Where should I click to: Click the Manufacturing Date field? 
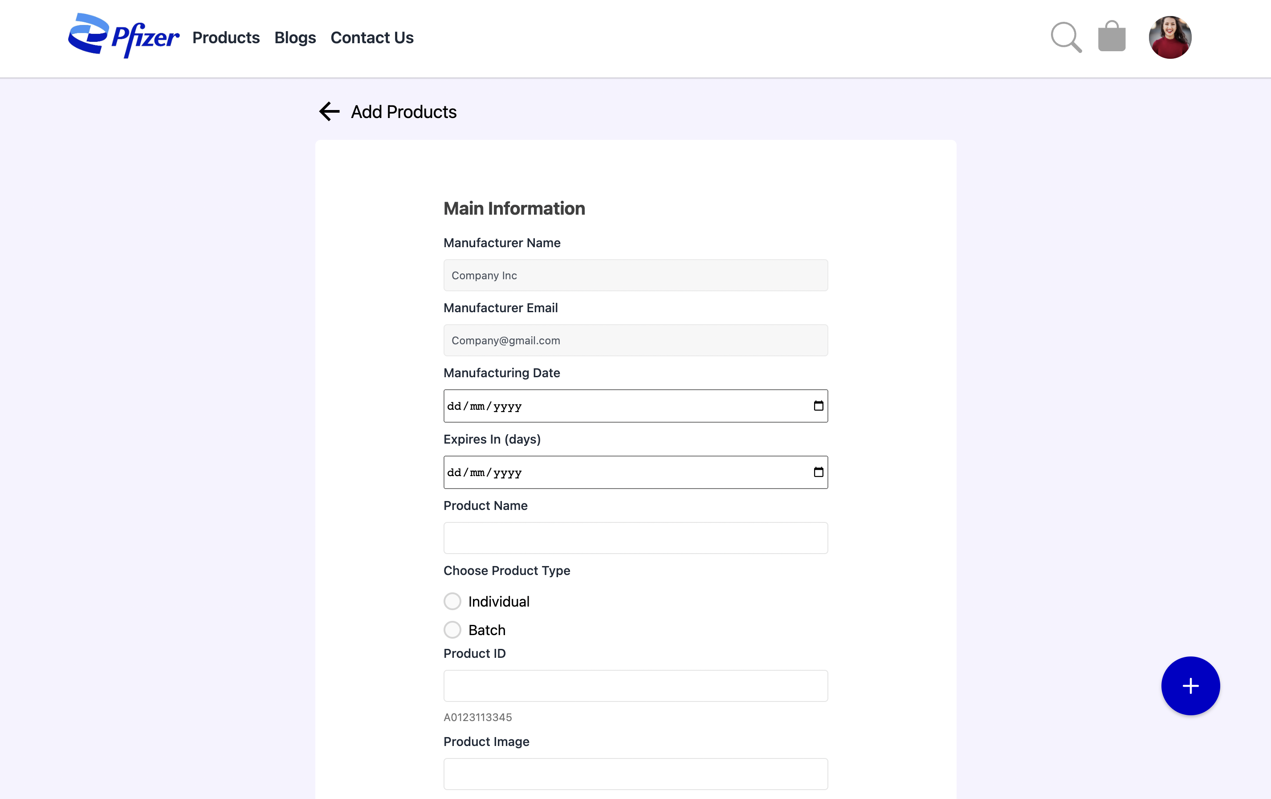(x=635, y=406)
